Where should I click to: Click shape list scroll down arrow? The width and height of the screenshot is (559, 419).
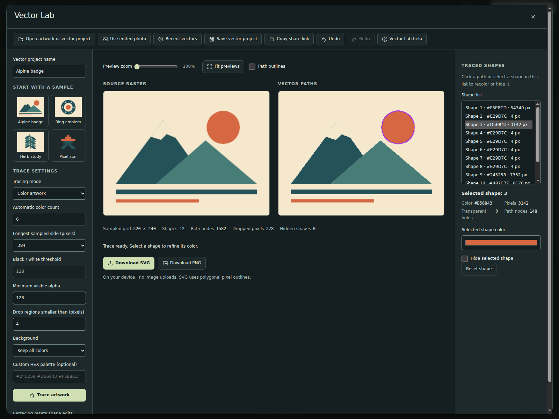click(x=538, y=181)
